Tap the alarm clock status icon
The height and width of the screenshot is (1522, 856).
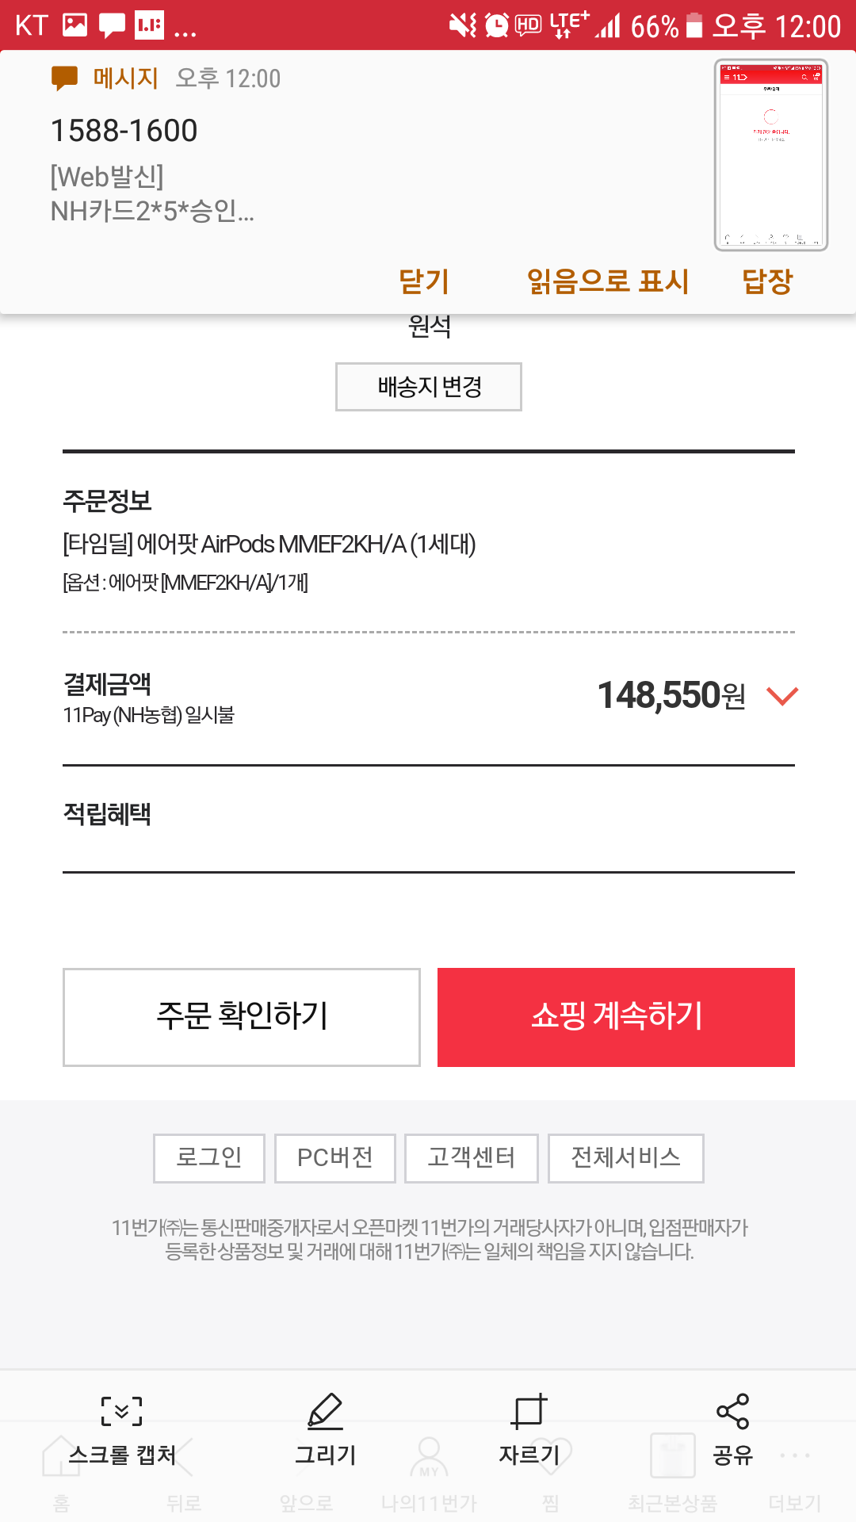pos(496,25)
